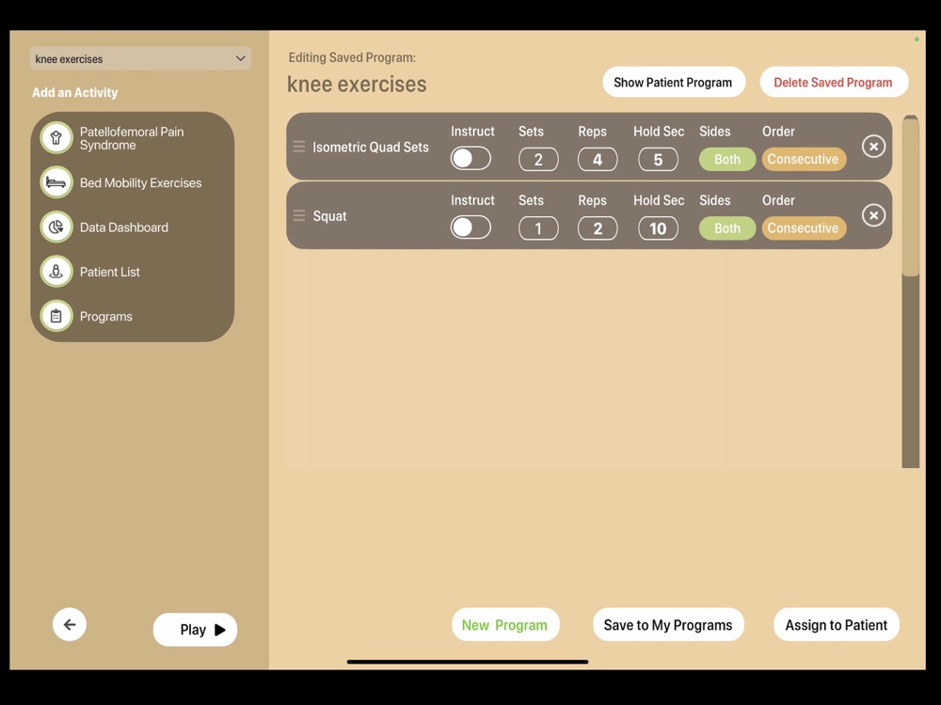This screenshot has height=705, width=941.
Task: Open the knee exercises program dropdown
Action: pos(140,58)
